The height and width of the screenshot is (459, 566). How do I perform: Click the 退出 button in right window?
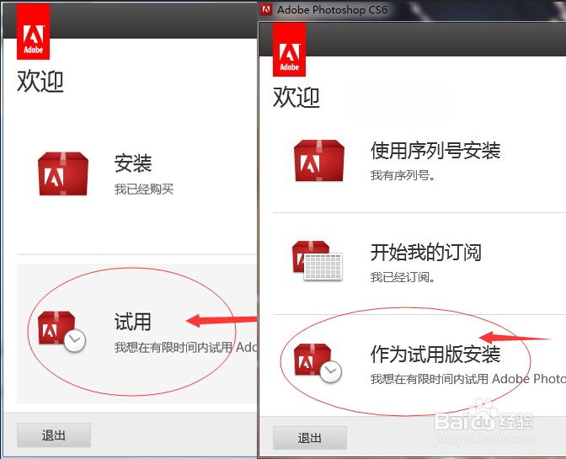310,438
